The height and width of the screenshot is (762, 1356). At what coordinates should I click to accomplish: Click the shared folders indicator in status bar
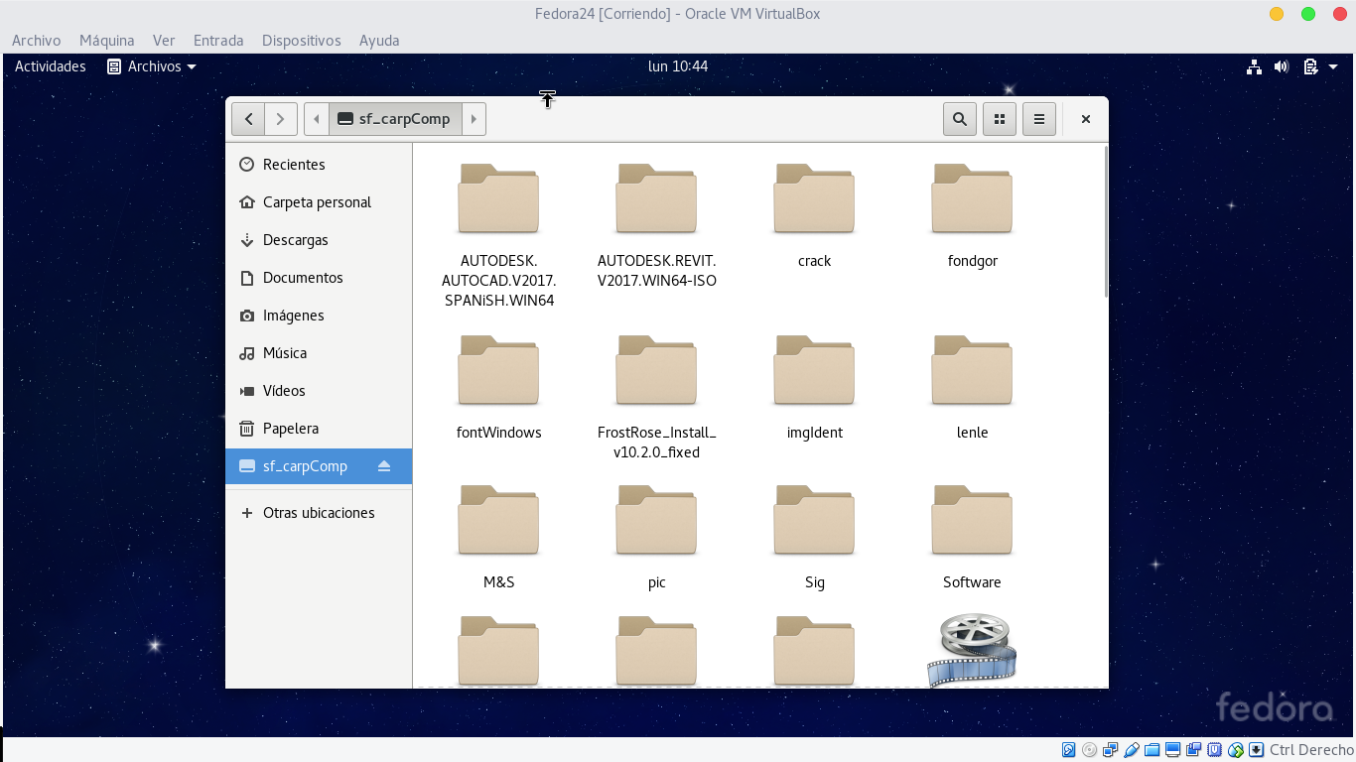[x=1153, y=750]
